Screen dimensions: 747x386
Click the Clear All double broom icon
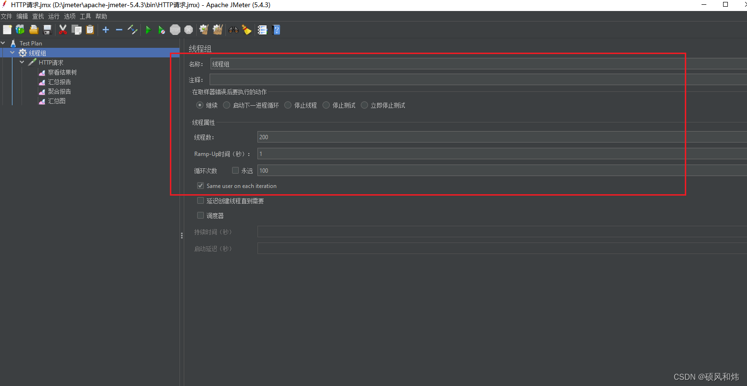pos(218,30)
